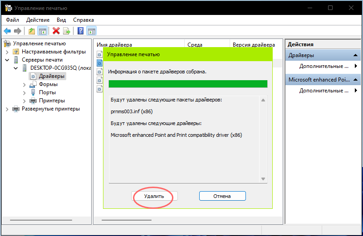The image size is (363, 236).
Task: Click the Up one level folder icon
Action: [31, 31]
